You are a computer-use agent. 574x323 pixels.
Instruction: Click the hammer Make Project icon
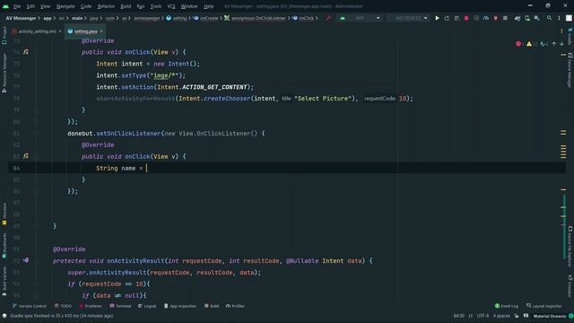coord(328,18)
